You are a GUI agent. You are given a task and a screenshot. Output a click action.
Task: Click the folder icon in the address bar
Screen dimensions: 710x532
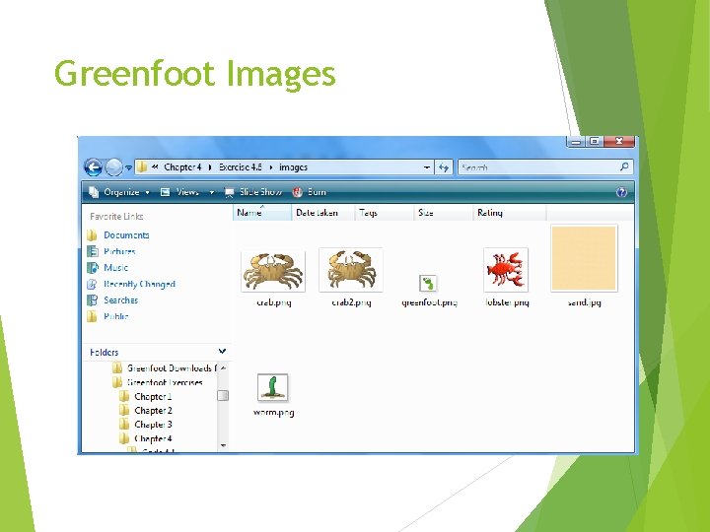tap(142, 166)
